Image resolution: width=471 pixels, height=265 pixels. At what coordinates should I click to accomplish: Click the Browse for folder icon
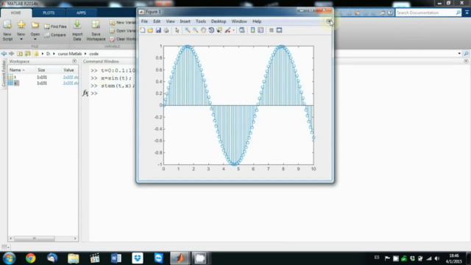point(28,54)
